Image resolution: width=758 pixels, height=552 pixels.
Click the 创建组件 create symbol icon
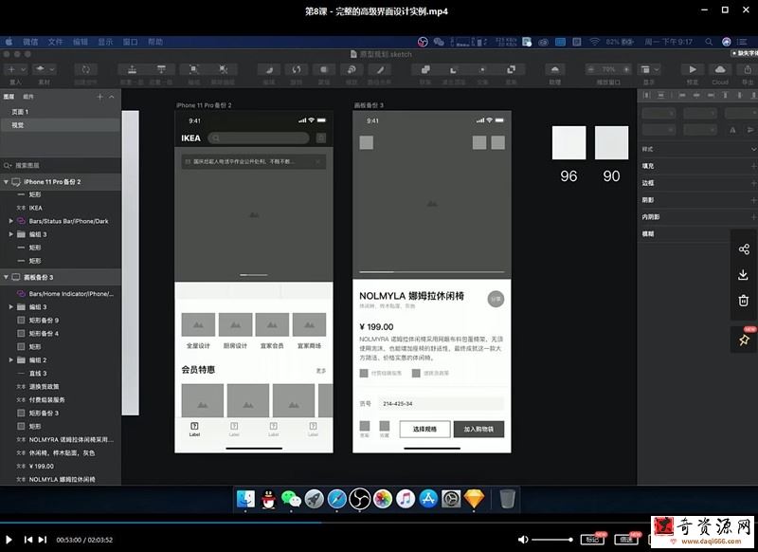(85, 69)
